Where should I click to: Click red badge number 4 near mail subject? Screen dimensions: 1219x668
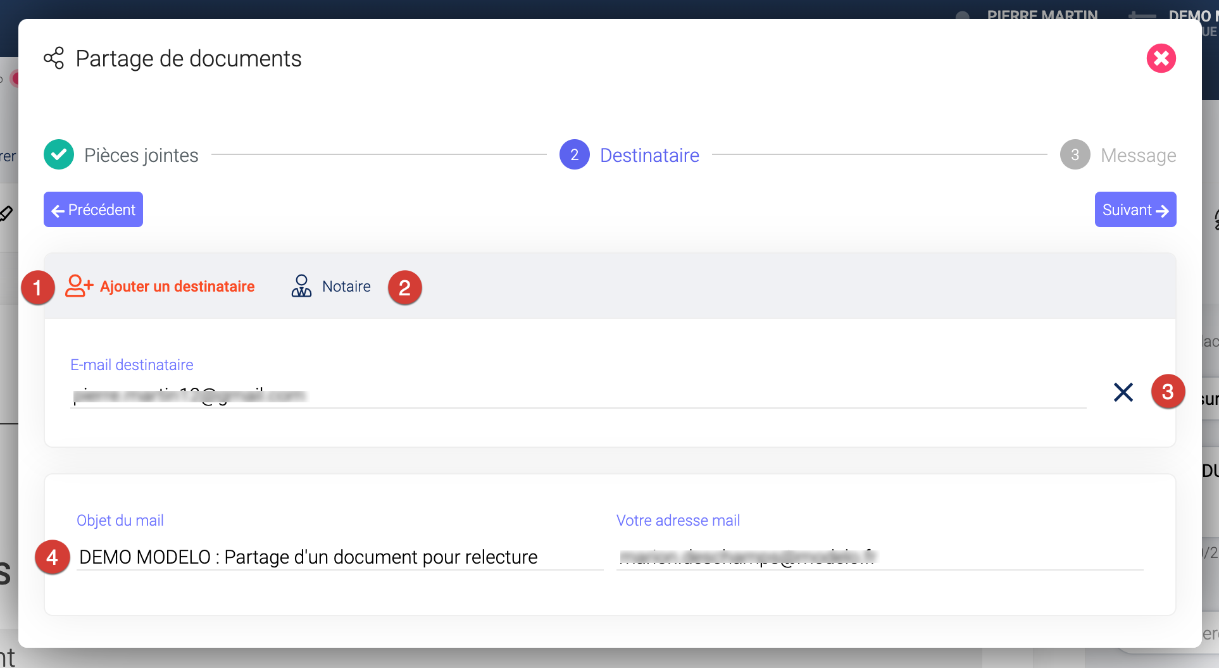(53, 557)
